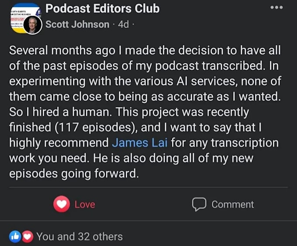Viewport: 297px width, 246px height.
Task: Visit Scott Johnson's profile via his name
Action: tap(77, 24)
